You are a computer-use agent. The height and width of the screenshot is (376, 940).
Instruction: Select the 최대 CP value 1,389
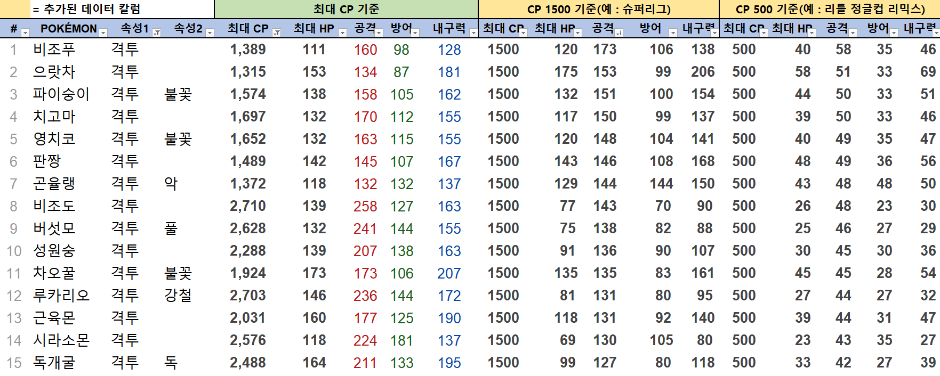[x=248, y=50]
